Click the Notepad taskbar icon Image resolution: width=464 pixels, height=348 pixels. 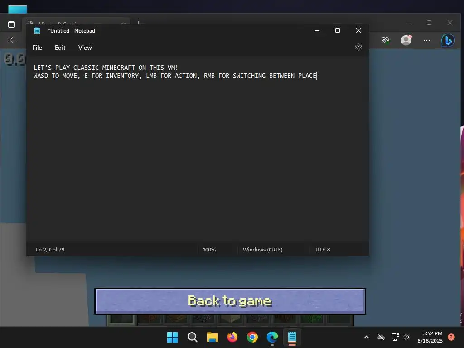tap(292, 337)
